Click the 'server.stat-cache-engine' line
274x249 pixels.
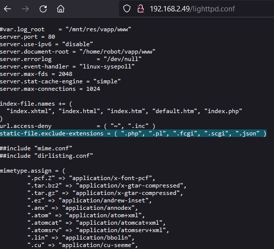[x=60, y=81]
